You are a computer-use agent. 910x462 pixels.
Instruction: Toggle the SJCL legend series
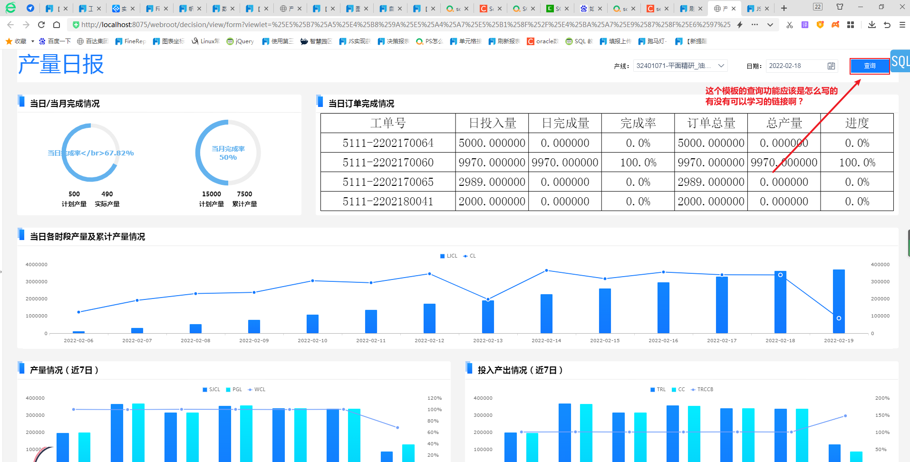point(212,389)
